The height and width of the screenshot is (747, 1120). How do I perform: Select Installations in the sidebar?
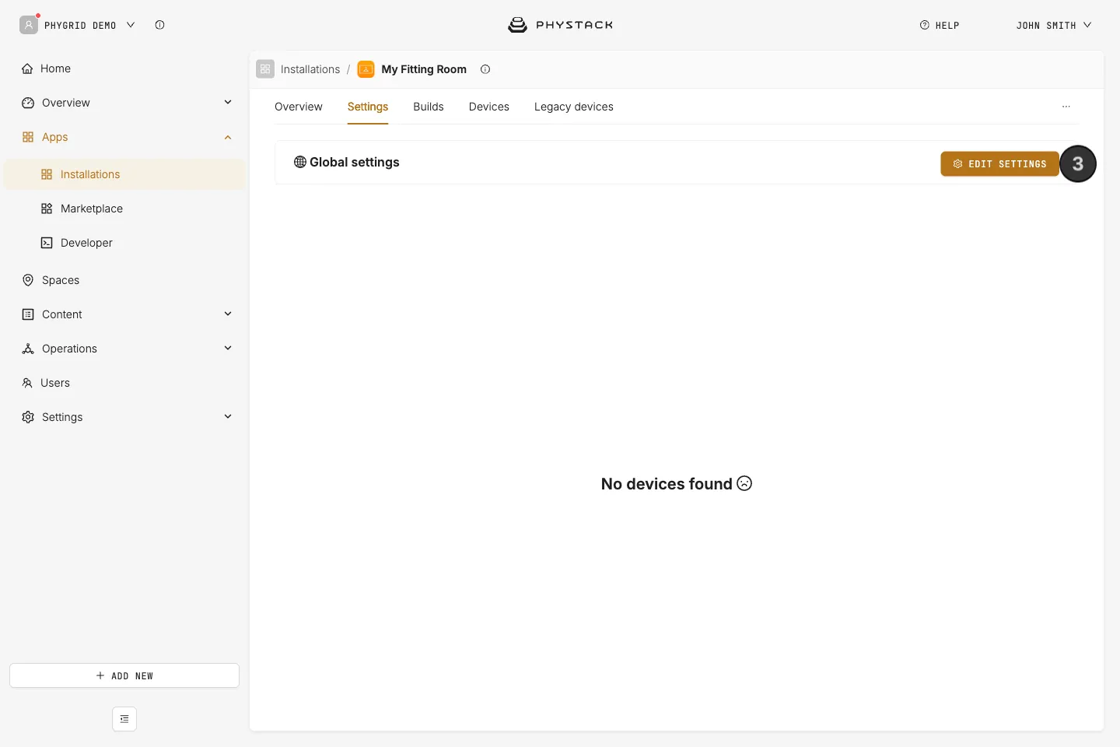[x=124, y=174]
